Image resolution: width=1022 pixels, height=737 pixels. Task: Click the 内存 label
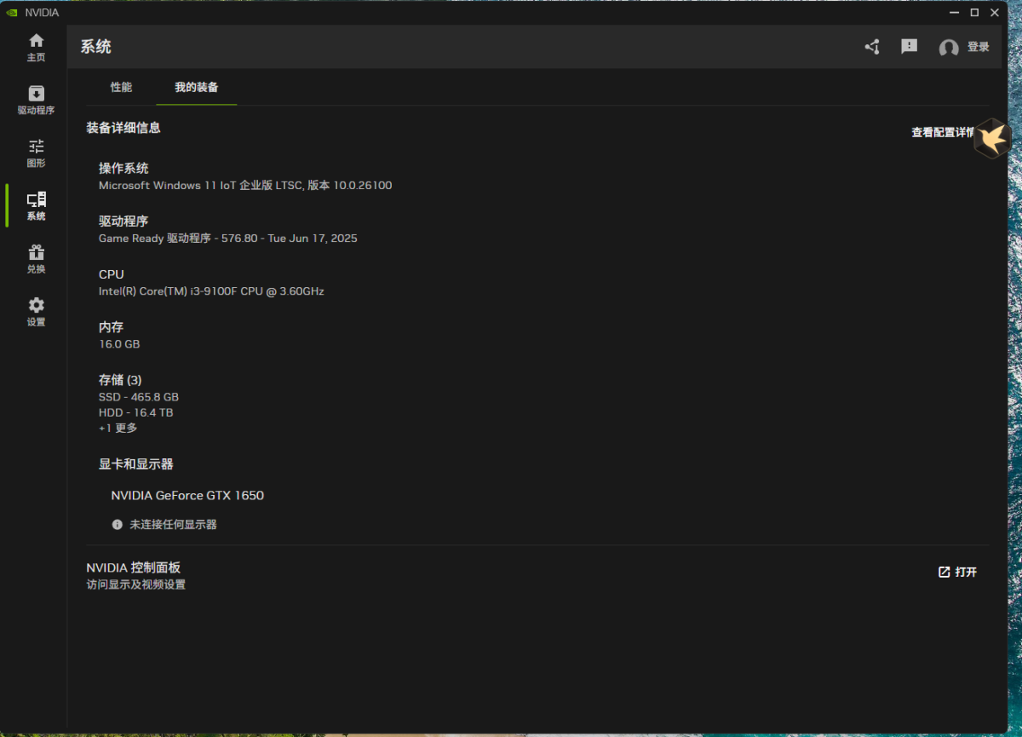[112, 326]
